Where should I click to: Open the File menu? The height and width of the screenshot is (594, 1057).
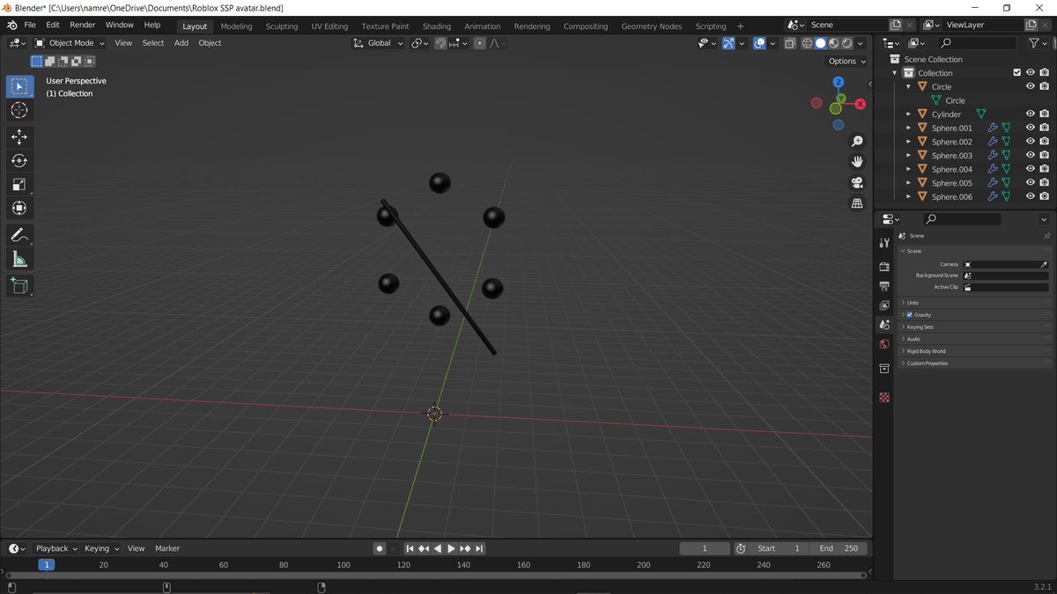(x=30, y=26)
